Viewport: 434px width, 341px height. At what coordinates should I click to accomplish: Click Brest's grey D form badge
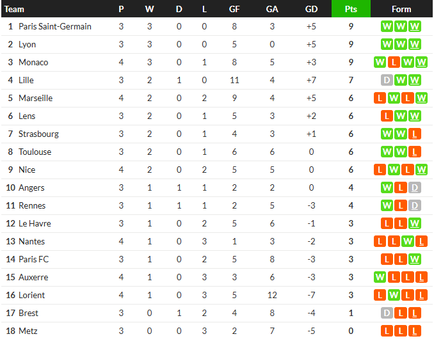point(387,313)
